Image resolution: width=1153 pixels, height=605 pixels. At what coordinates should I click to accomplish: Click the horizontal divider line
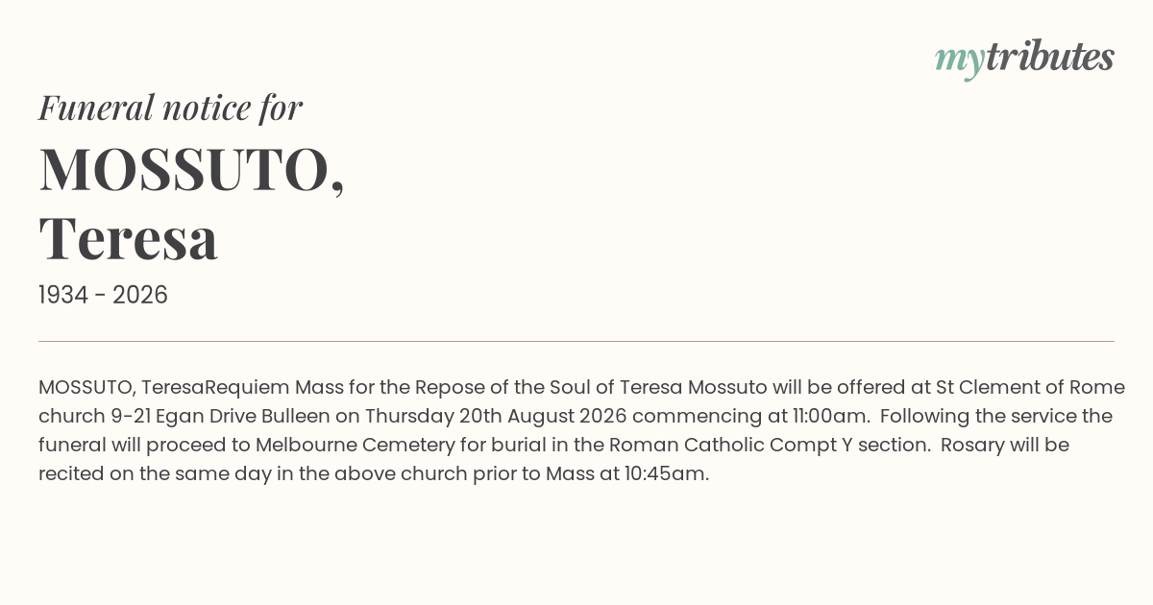tap(576, 341)
